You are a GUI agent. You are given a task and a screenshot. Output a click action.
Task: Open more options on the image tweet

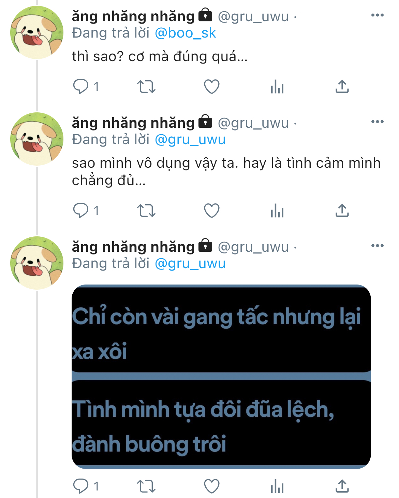click(378, 246)
